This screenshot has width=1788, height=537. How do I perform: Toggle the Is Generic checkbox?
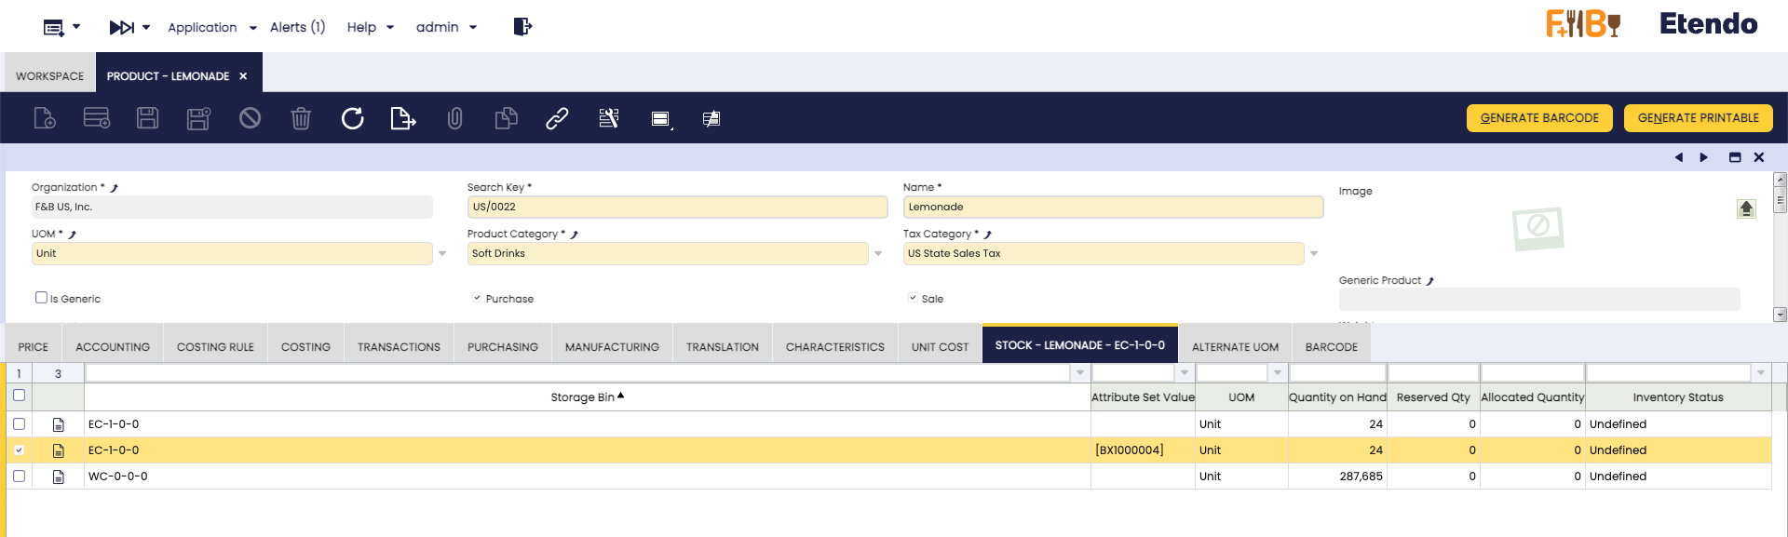[41, 298]
